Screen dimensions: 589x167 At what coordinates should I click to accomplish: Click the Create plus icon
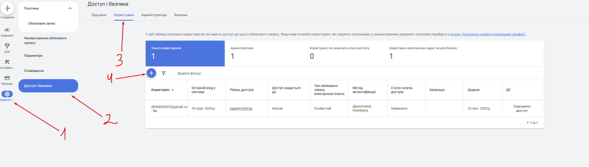coord(7,8)
